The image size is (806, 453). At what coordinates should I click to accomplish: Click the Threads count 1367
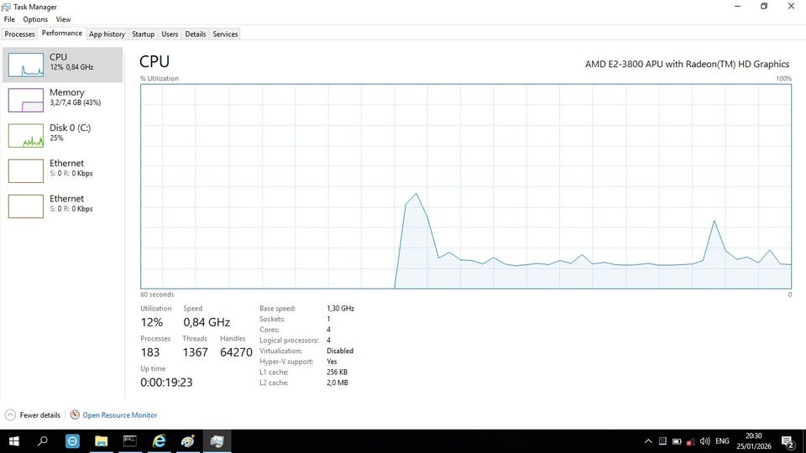click(x=196, y=352)
